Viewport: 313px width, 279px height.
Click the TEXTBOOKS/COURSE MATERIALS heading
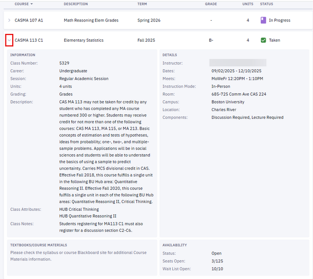pos(39,245)
